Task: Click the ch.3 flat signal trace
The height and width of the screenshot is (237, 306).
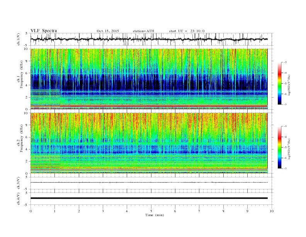Action: [149, 182]
